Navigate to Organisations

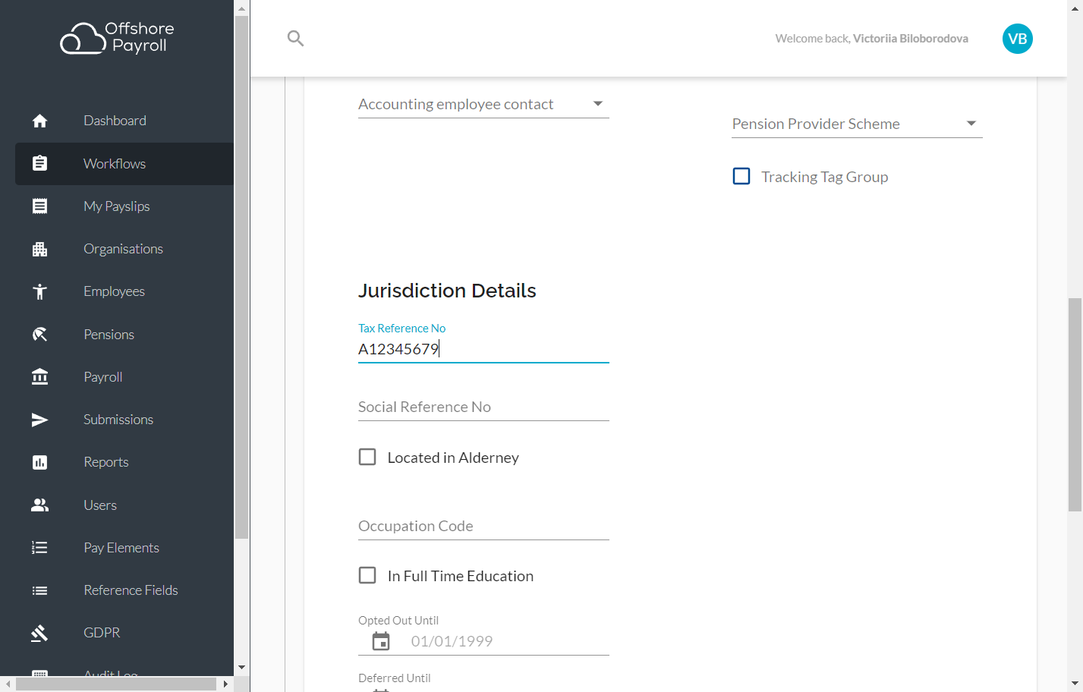tap(124, 249)
